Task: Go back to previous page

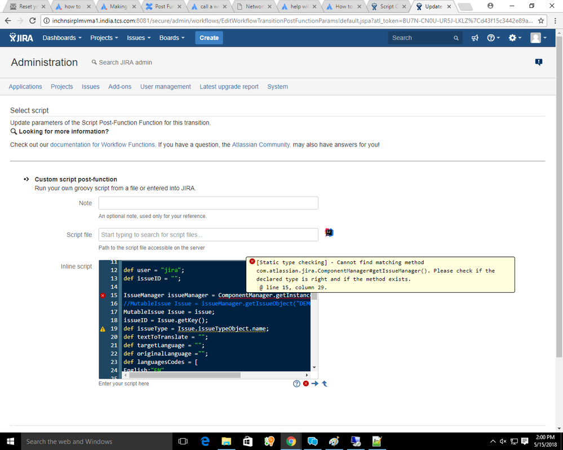Action: (x=8, y=21)
